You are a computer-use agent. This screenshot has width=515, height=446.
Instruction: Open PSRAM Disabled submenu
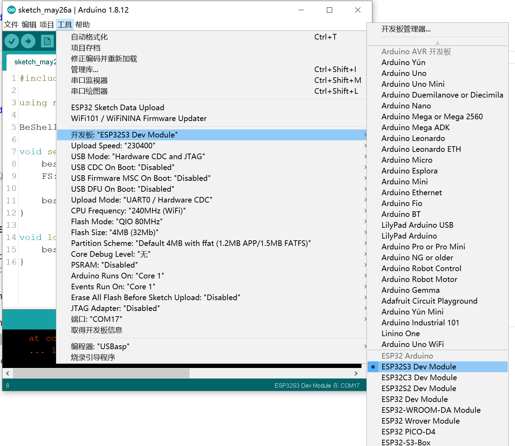pos(212,265)
